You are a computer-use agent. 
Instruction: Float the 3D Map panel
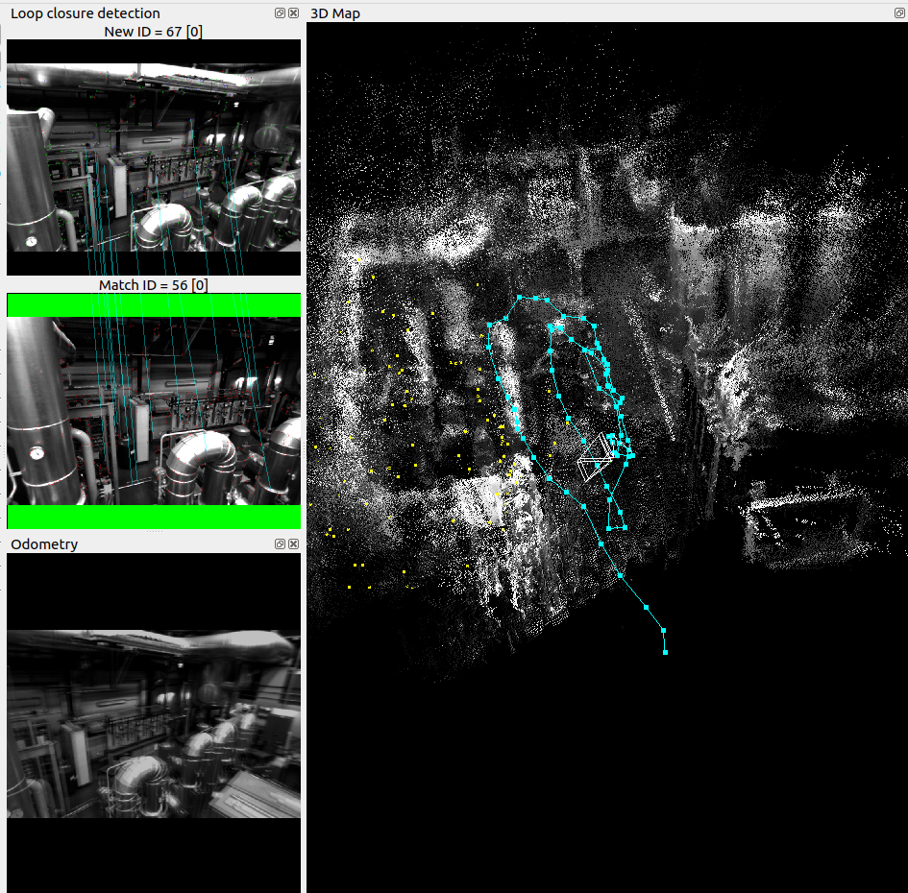(898, 13)
